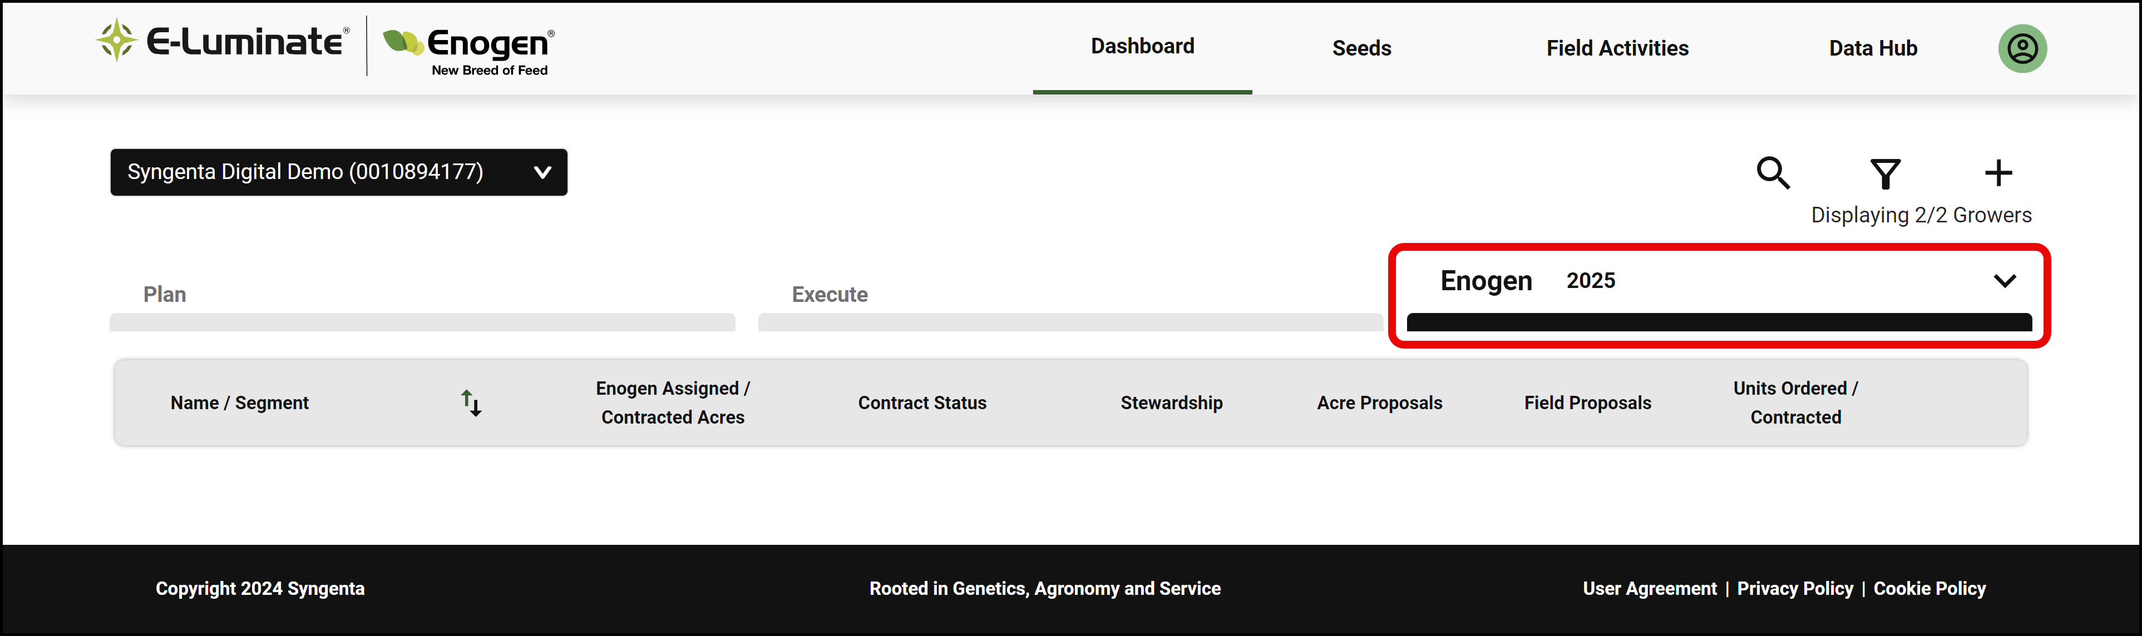Image resolution: width=2142 pixels, height=636 pixels.
Task: Click the Contract Status column header
Action: [x=921, y=403]
